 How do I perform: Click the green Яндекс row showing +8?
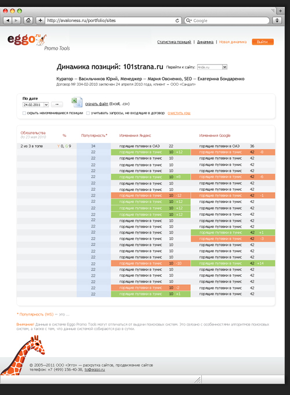(151, 177)
